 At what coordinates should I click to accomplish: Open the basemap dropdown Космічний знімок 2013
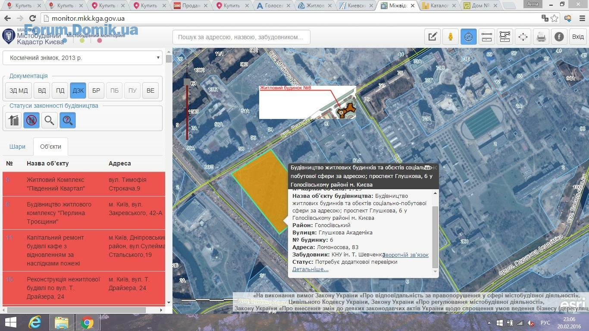pos(82,58)
